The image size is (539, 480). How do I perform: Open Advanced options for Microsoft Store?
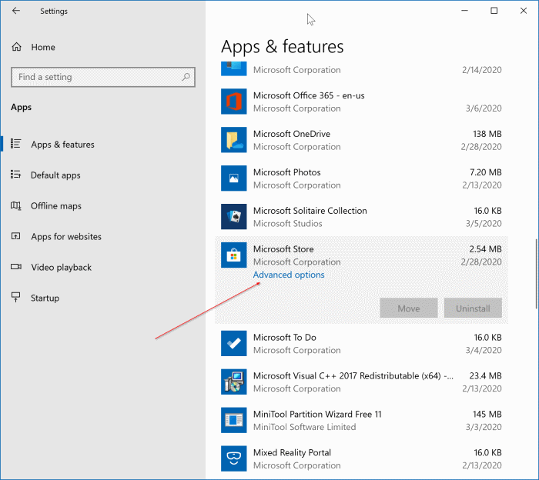(289, 275)
